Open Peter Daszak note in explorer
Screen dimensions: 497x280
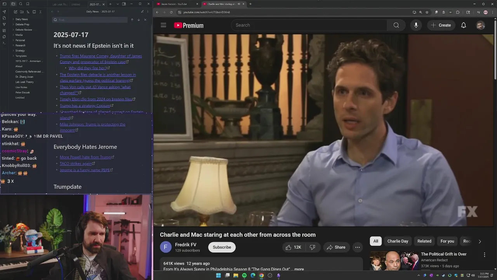point(23,93)
